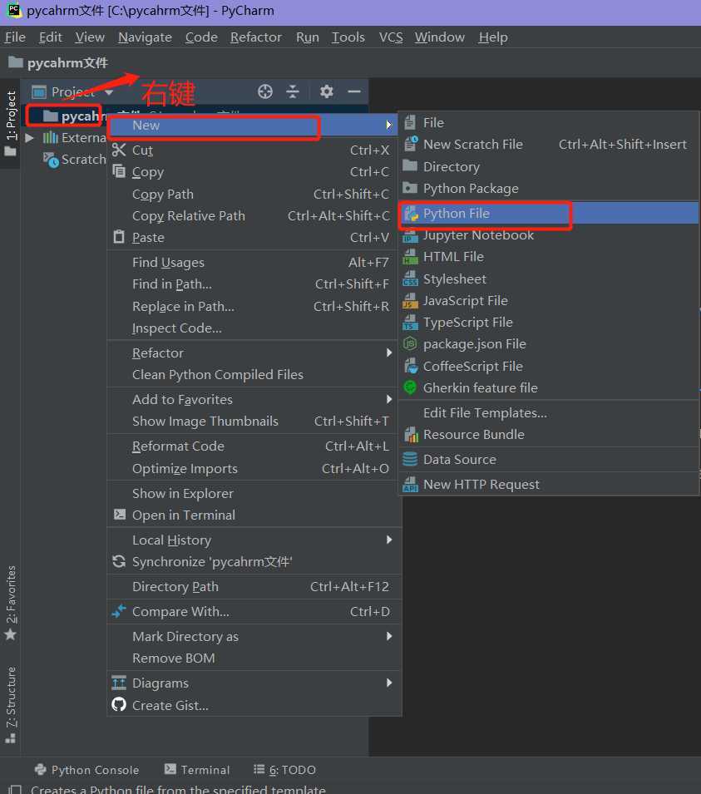Viewport: 701px width, 794px height.
Task: Open the Terminal tool window tab
Action: click(x=197, y=770)
